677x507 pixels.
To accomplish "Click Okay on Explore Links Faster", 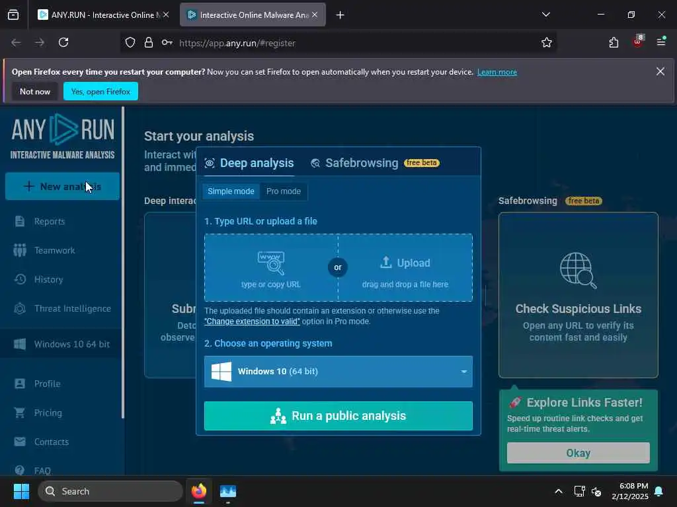I will pos(578,453).
